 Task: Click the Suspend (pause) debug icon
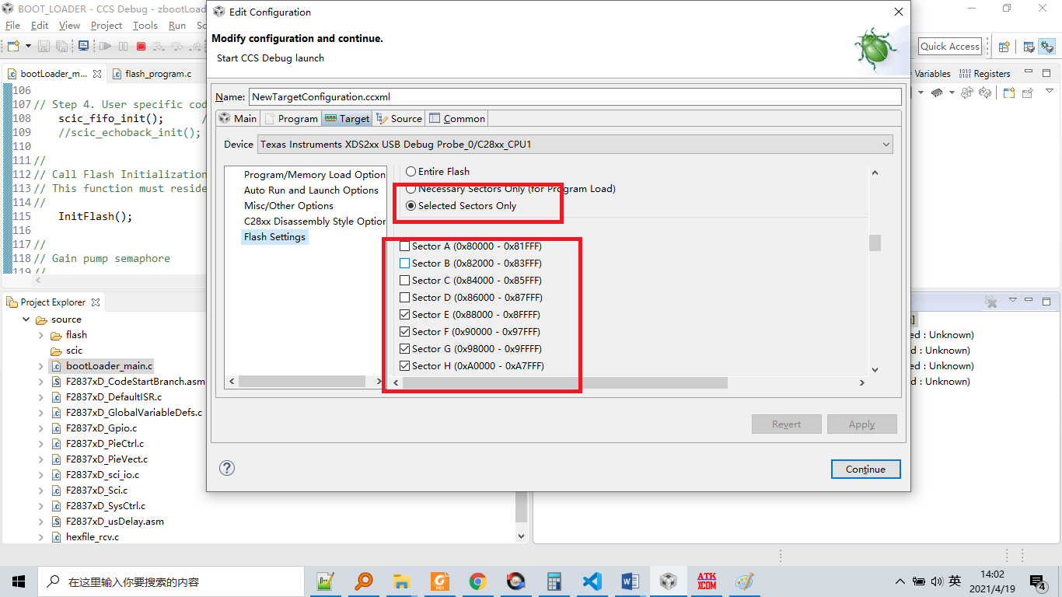tap(124, 46)
